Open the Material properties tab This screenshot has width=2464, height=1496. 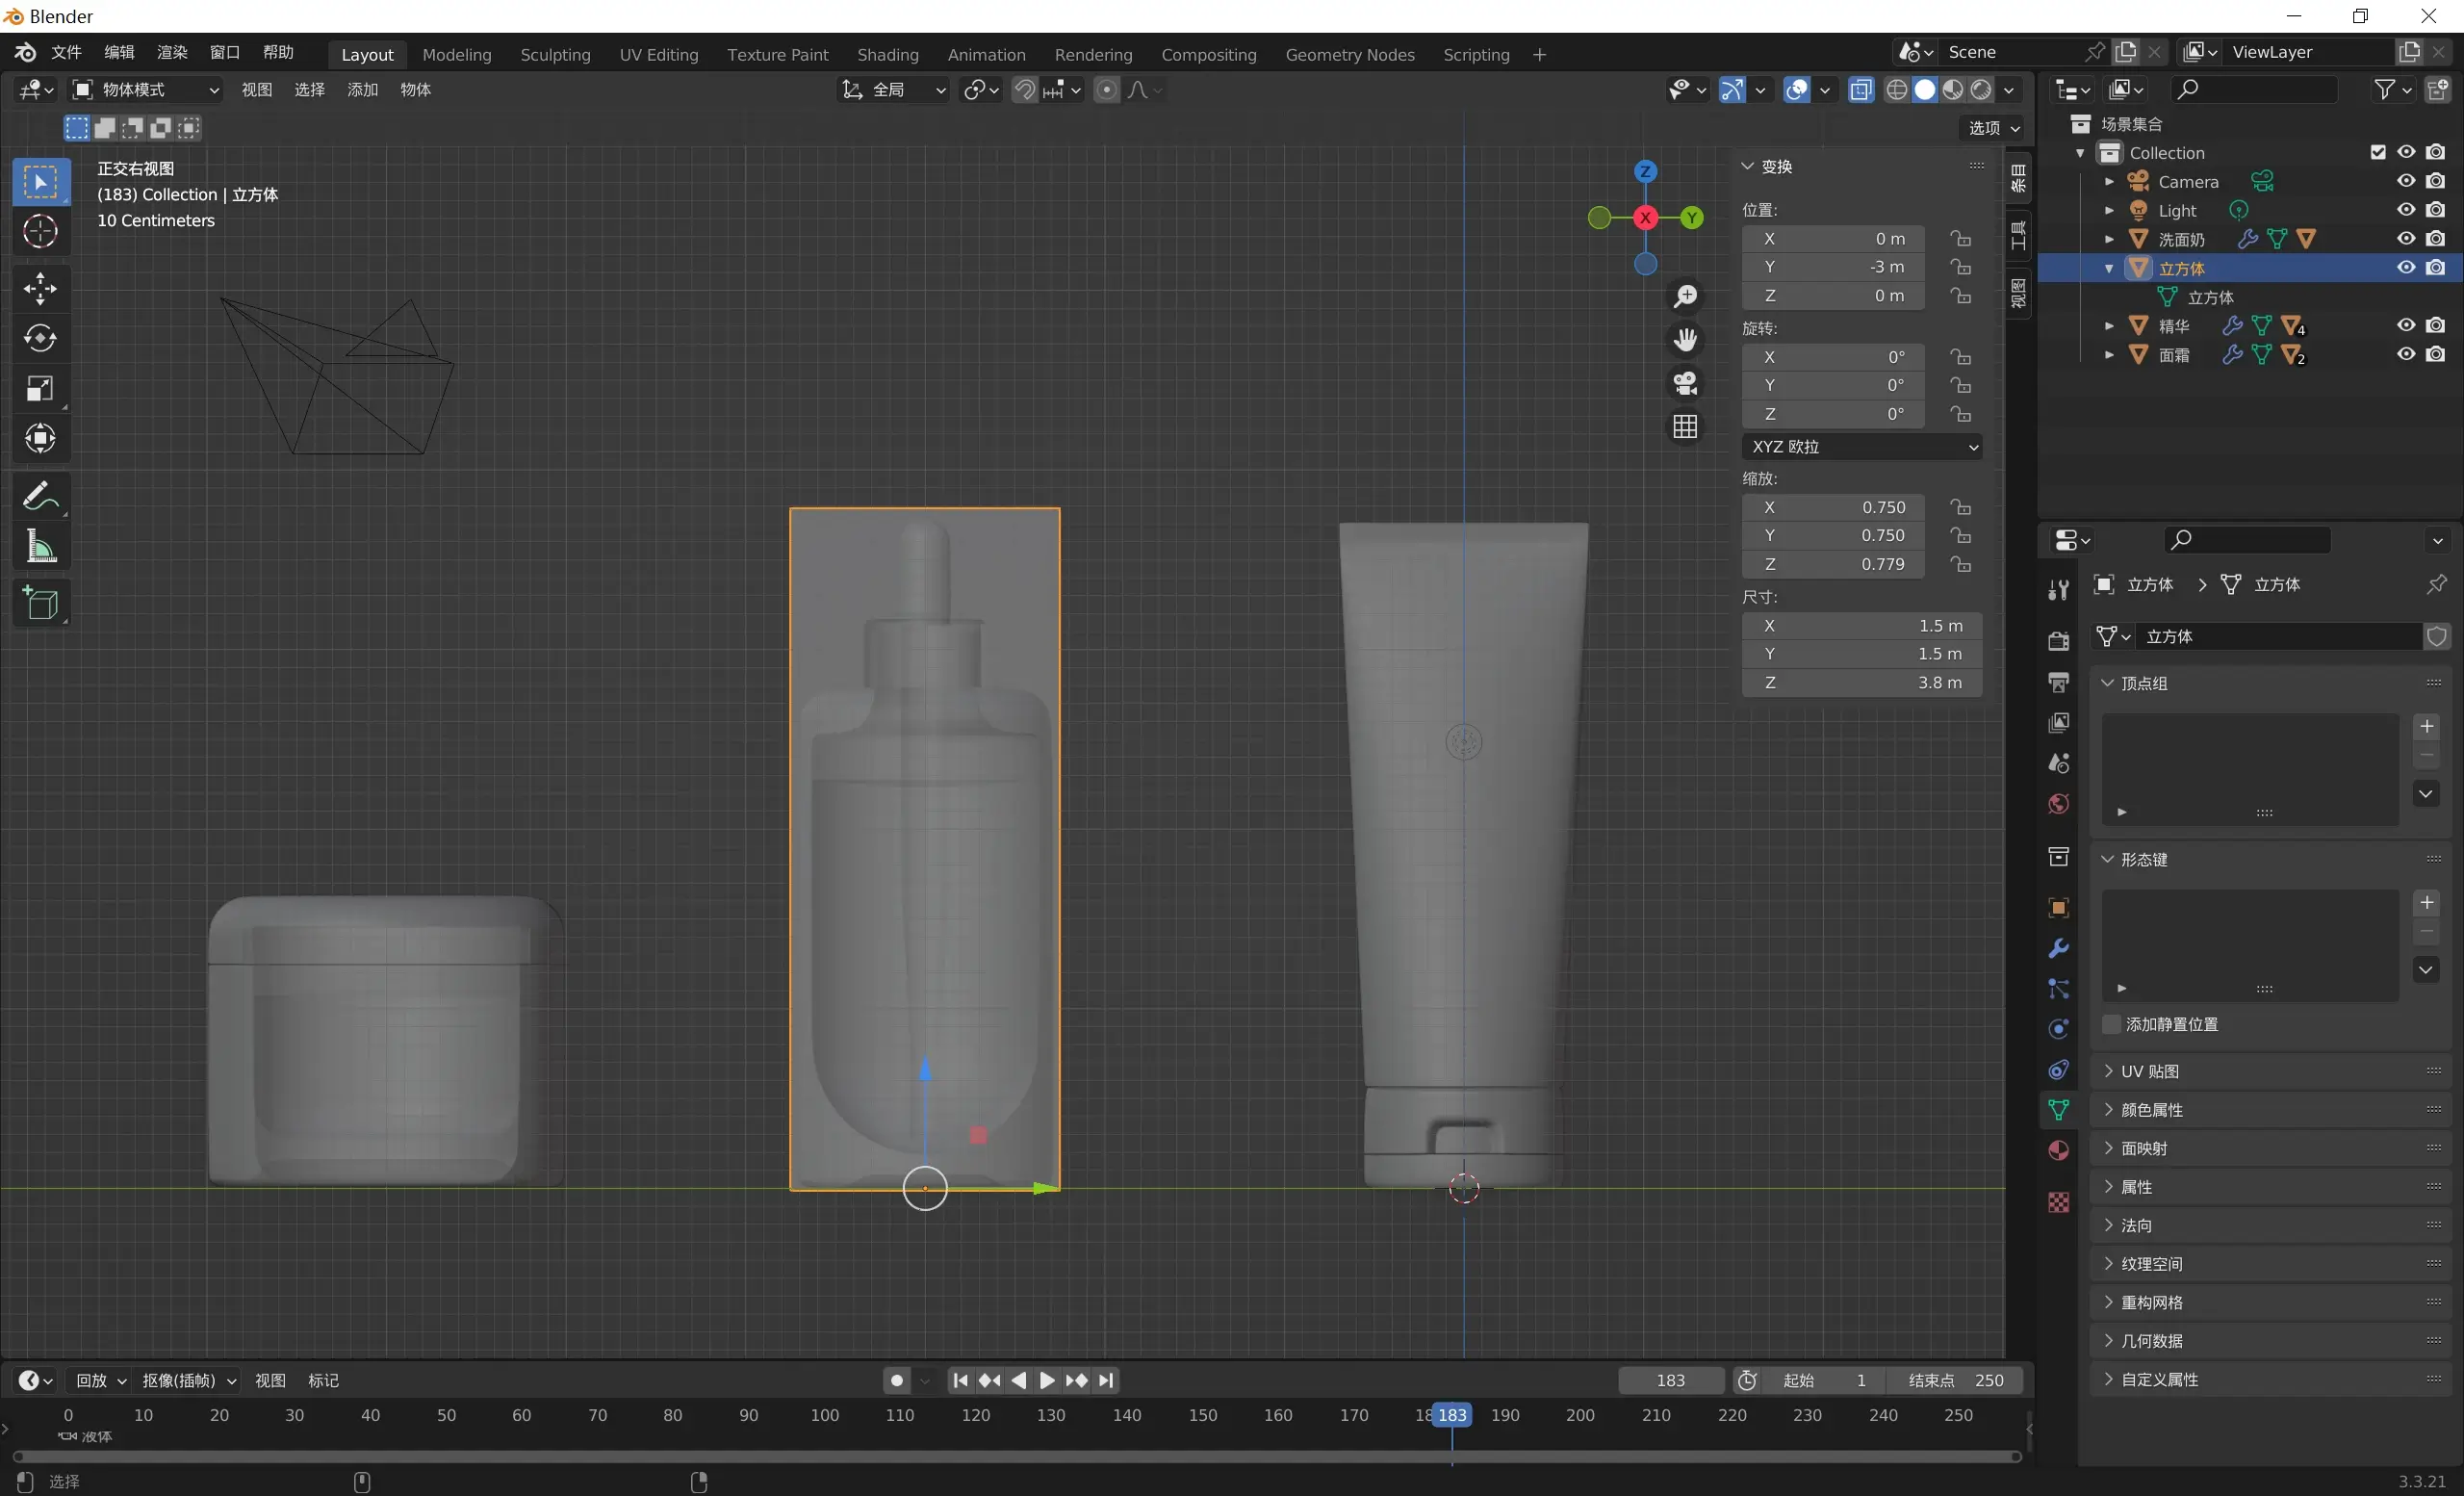coord(2058,1151)
